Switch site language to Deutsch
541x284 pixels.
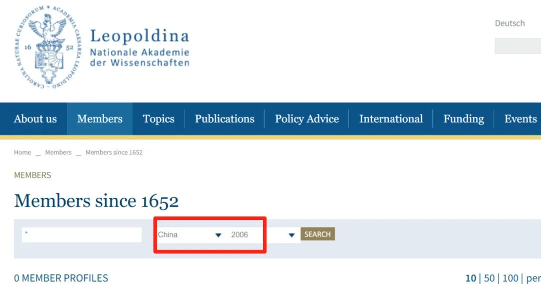(509, 23)
